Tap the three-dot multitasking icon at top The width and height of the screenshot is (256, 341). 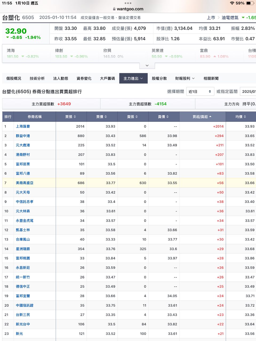[128, 3]
